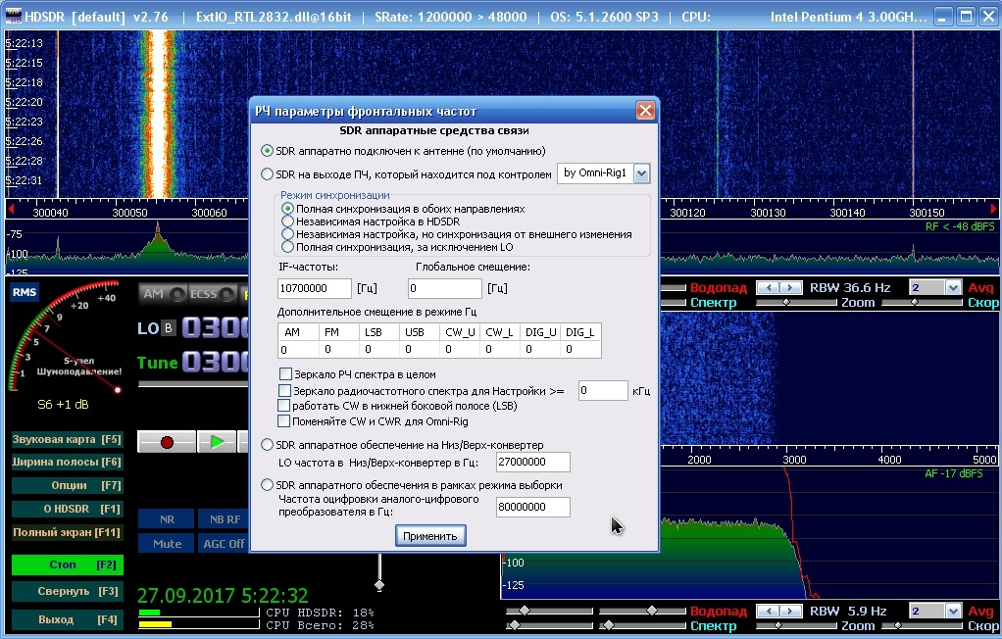Click the ADC frequency field showing 80000000
Screen dimensions: 1002x639
533,507
